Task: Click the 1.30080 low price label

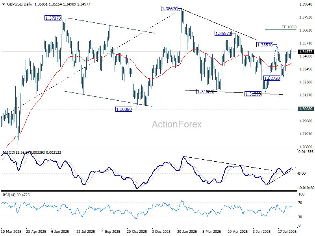Action: click(x=124, y=109)
